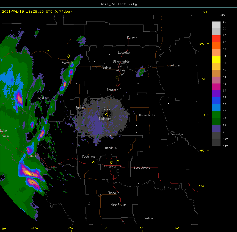Select the 65 dBZ red legend swatch
Image resolution: width=237 pixels, height=232 pixels.
216,39
